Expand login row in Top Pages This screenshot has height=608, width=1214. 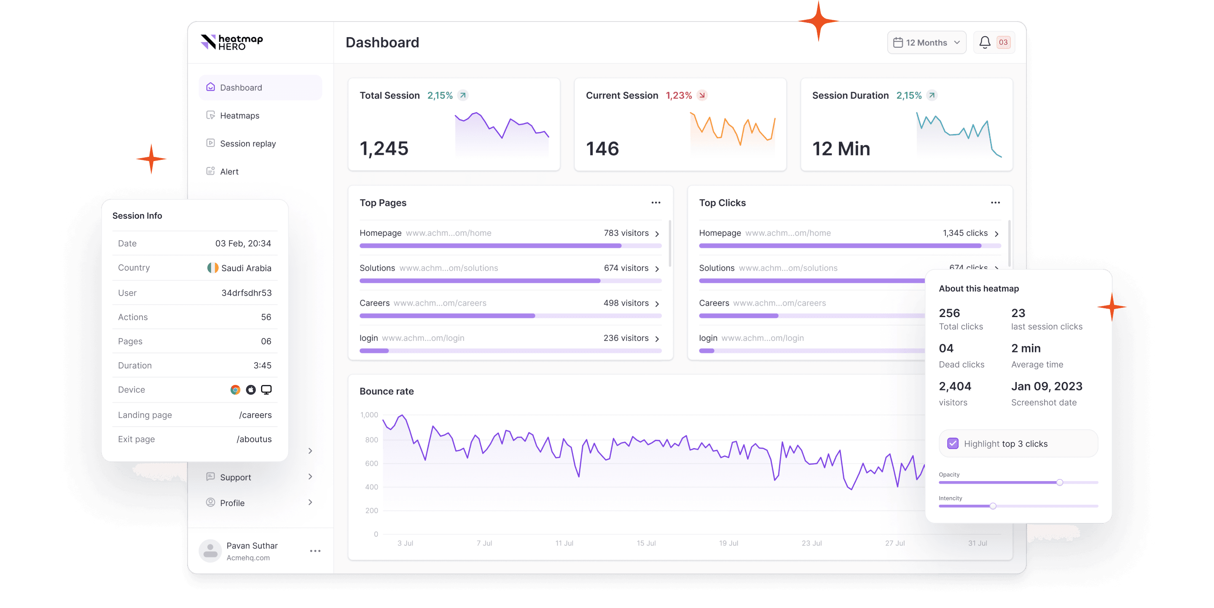coord(657,339)
